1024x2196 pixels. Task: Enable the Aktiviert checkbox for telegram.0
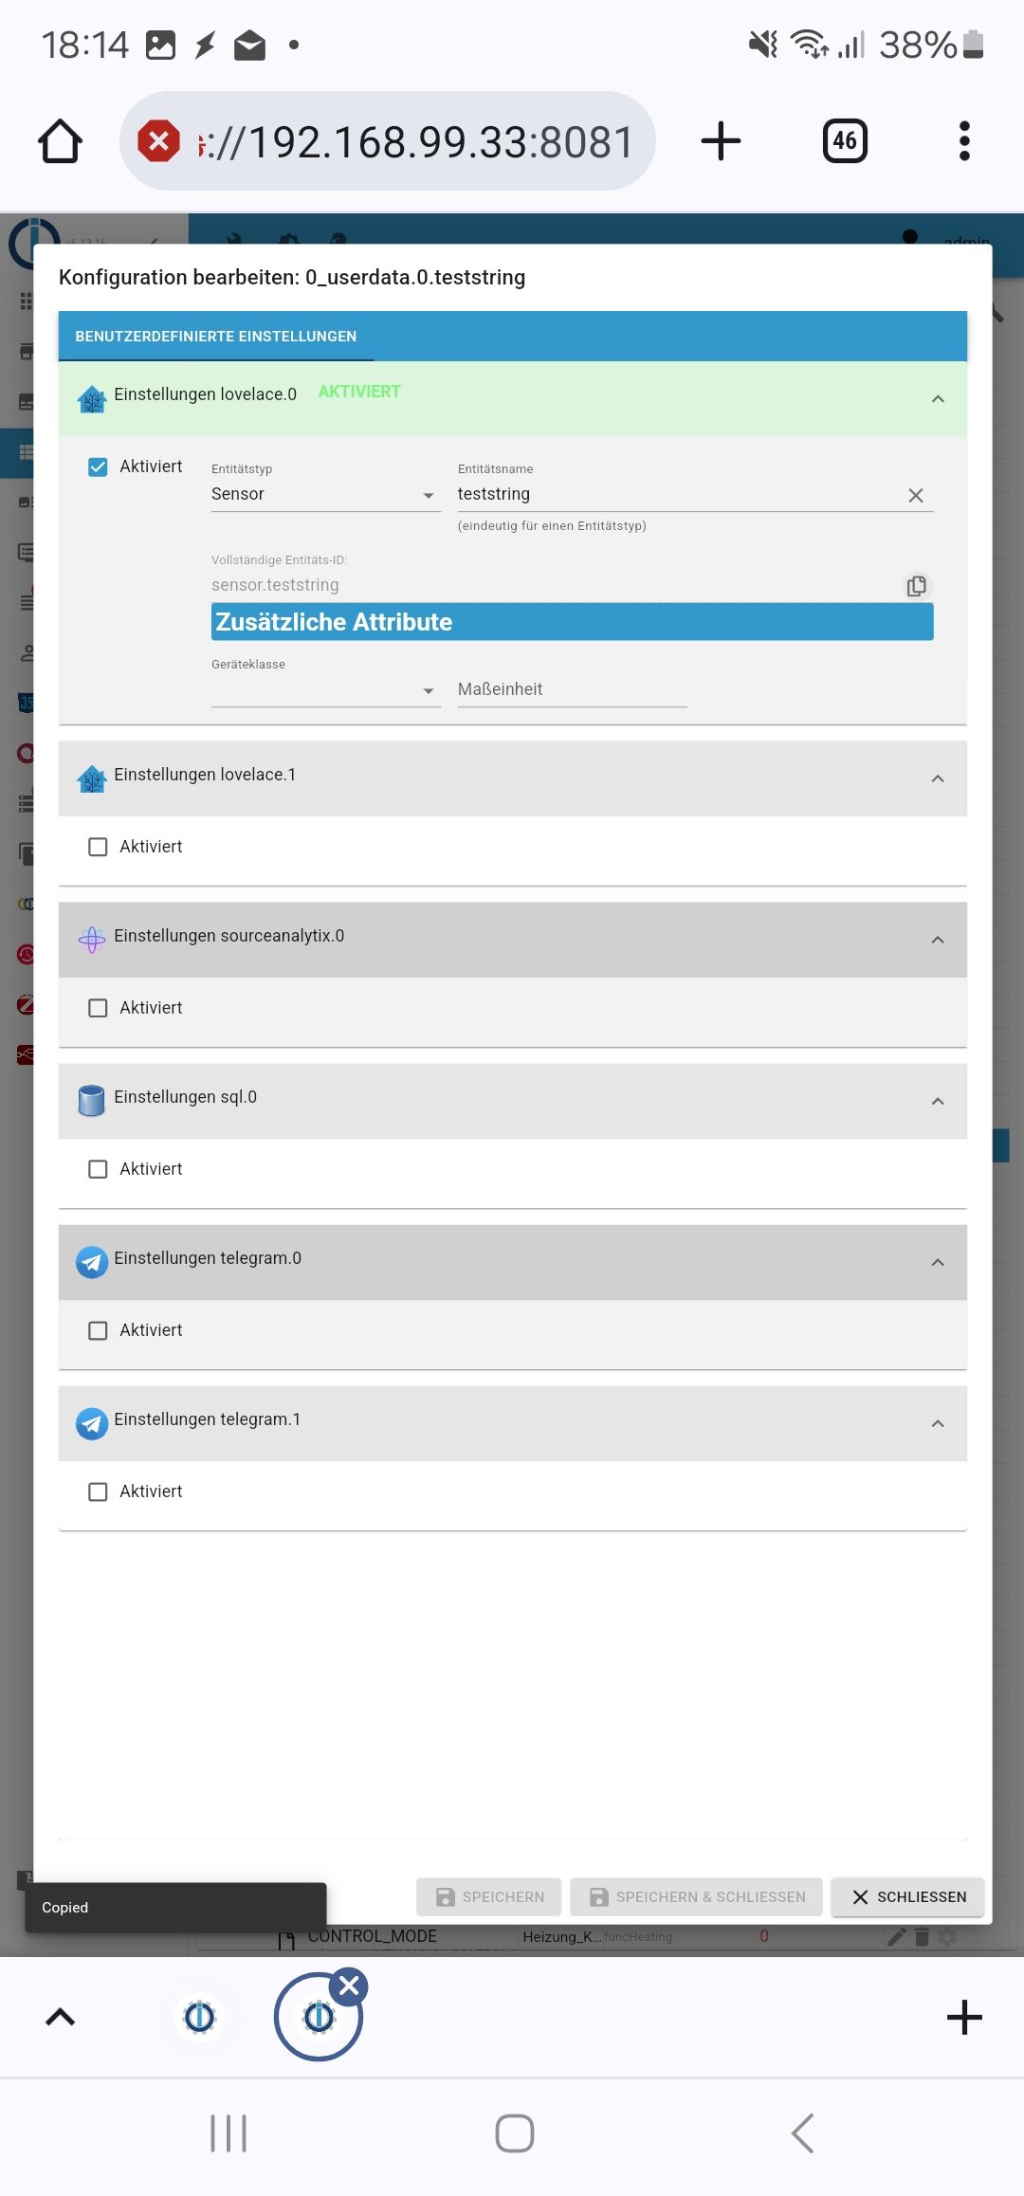tap(98, 1330)
